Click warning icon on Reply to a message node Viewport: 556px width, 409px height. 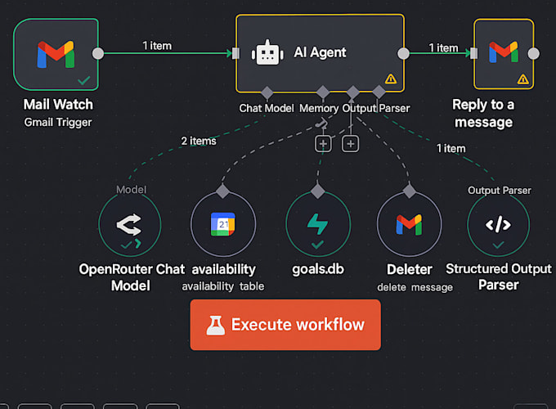click(x=522, y=79)
